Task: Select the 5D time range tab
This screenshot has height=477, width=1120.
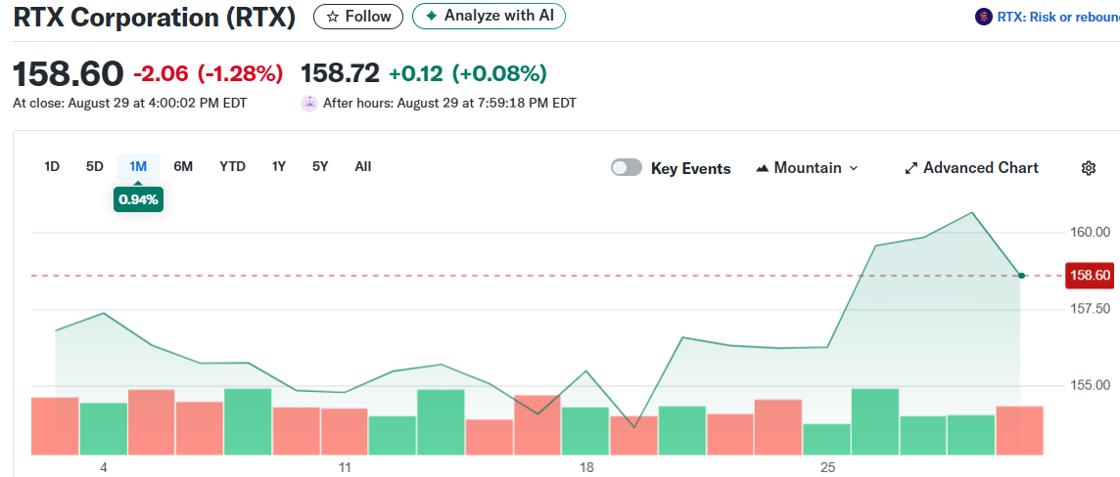Action: (94, 167)
